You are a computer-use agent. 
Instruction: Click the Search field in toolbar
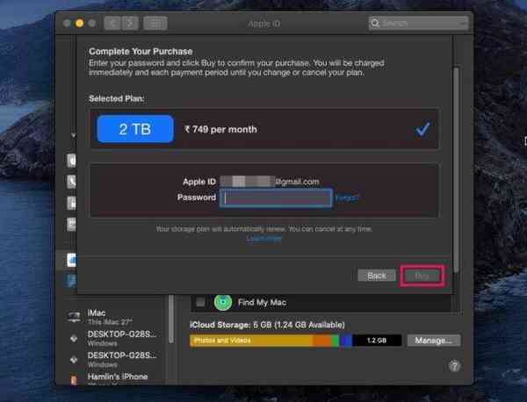419,23
